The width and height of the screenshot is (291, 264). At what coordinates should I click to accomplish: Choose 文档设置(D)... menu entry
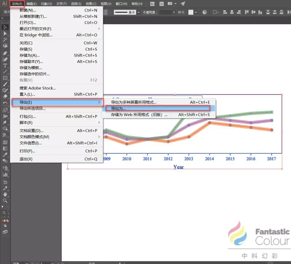(57, 131)
